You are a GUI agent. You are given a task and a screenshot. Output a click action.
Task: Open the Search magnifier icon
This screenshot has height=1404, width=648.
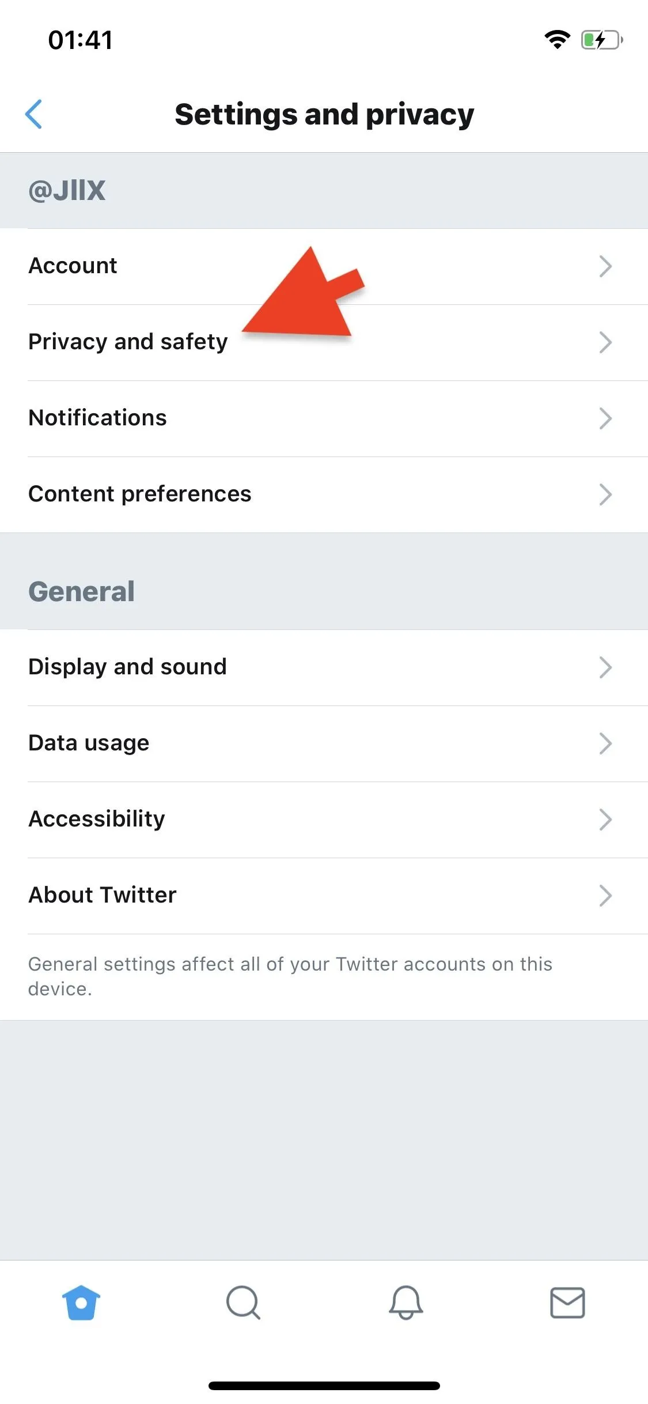point(243,1303)
